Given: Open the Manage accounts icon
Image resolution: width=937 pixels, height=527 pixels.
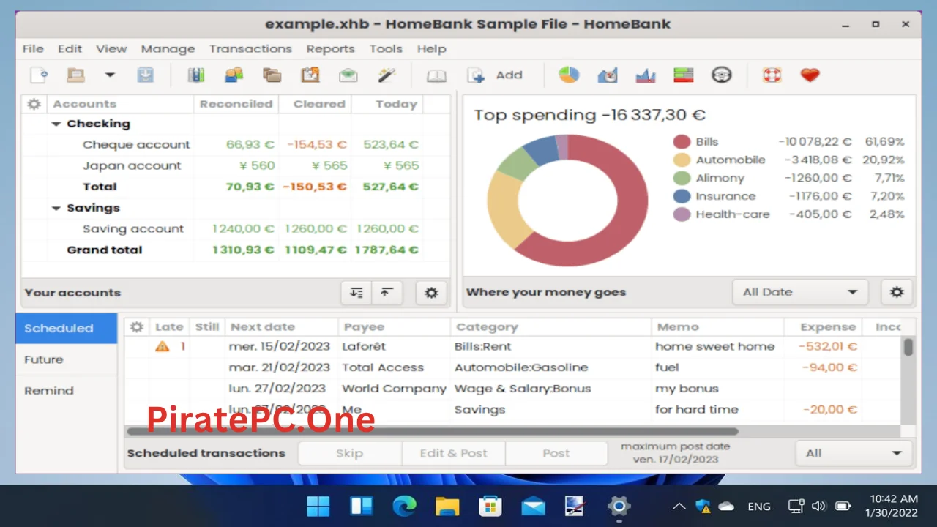Looking at the screenshot, I should (195, 75).
